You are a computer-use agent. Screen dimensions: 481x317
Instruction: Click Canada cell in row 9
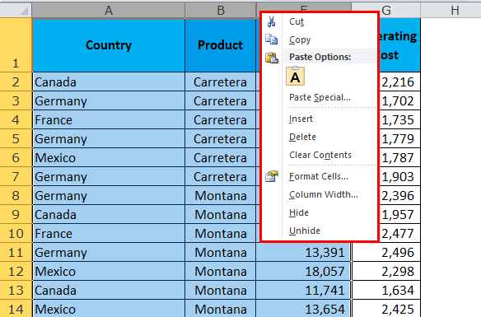point(109,215)
